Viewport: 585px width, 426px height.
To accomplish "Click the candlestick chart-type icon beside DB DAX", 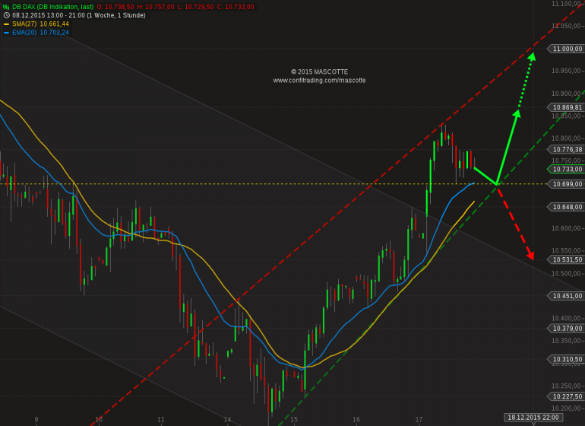I will coord(6,7).
